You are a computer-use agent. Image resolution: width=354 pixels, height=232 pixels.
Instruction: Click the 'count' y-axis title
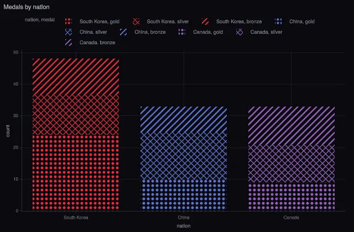pos(8,131)
